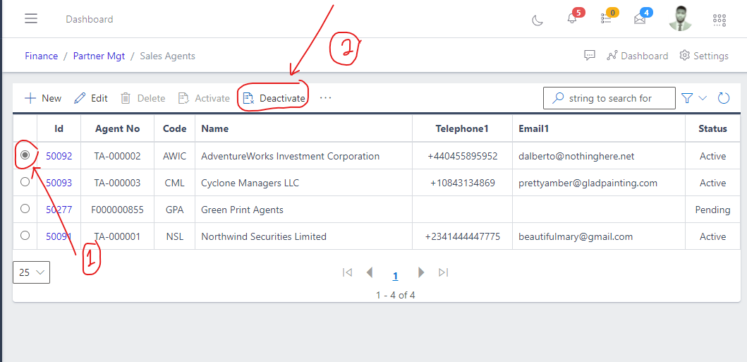Select the Green Print Agents radio button
Screen dimensions: 747x362
25,208
